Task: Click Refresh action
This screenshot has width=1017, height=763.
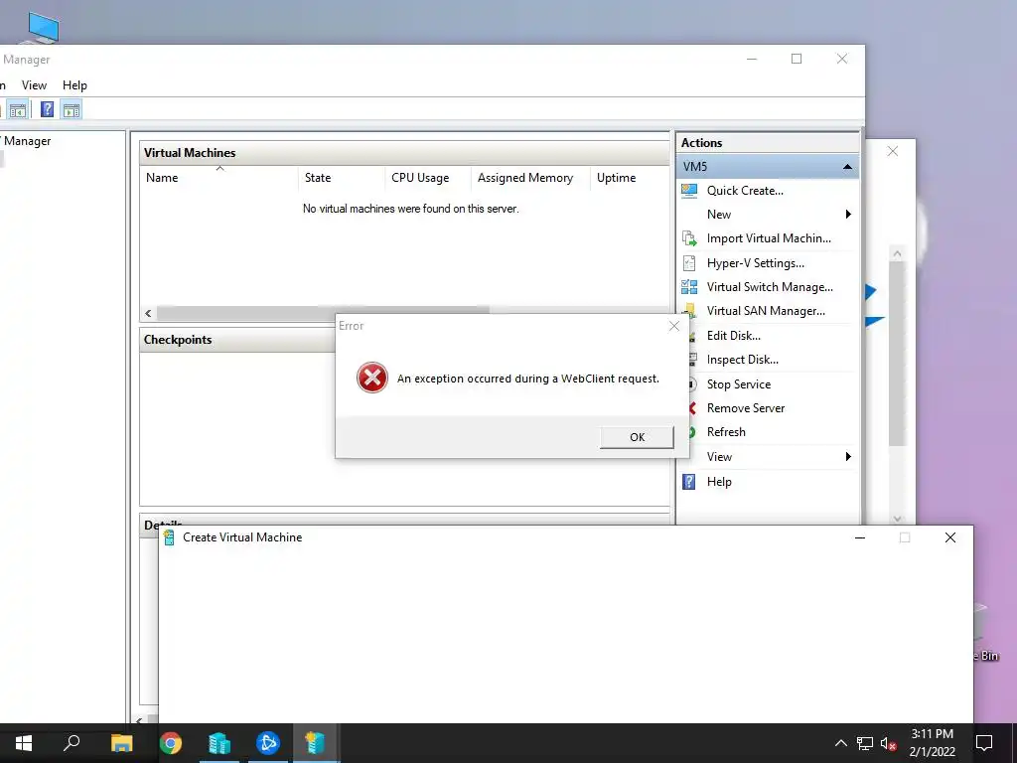Action: 726,432
